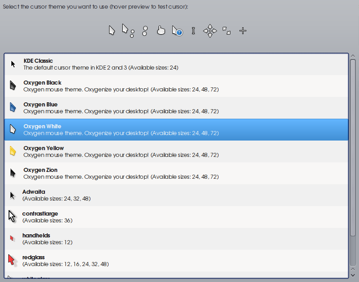Click '(Available sizes: 12)' under handhelds
Screen dimensions: 359x282
tap(47, 242)
